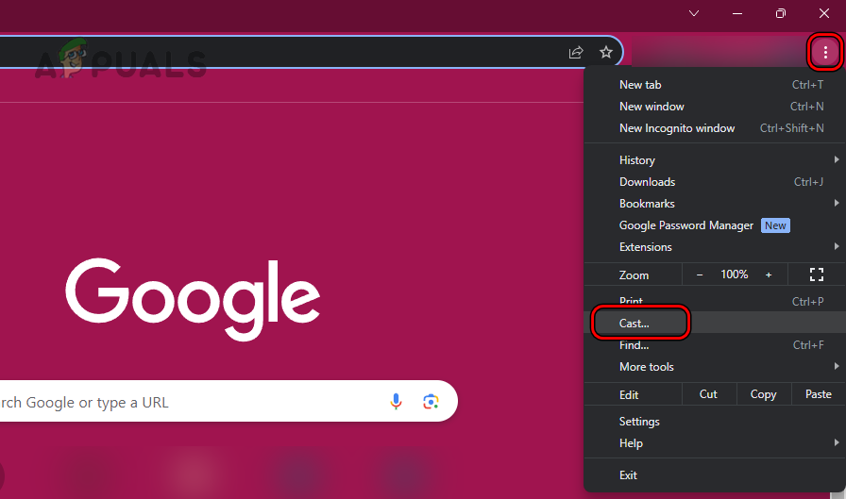Expand the History submenu
Screen dimensions: 846x499
pyautogui.click(x=715, y=160)
